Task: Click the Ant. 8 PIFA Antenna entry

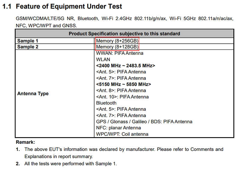Action: click(x=121, y=90)
